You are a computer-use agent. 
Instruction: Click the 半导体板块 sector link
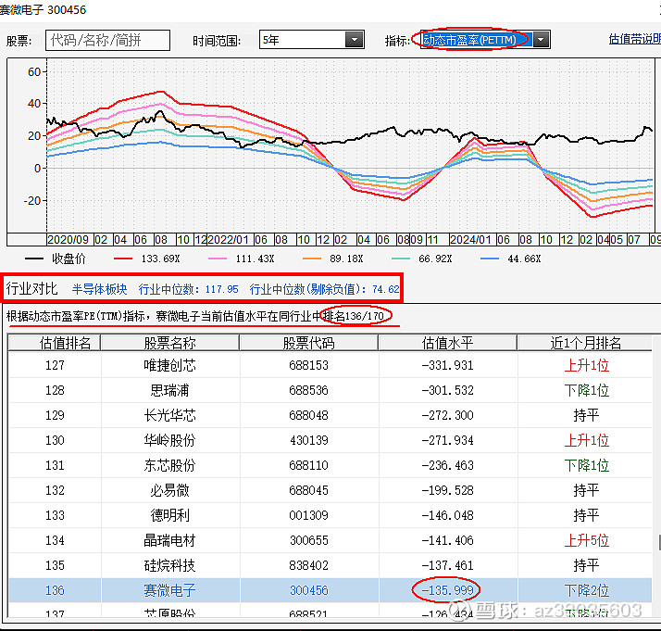[x=100, y=289]
